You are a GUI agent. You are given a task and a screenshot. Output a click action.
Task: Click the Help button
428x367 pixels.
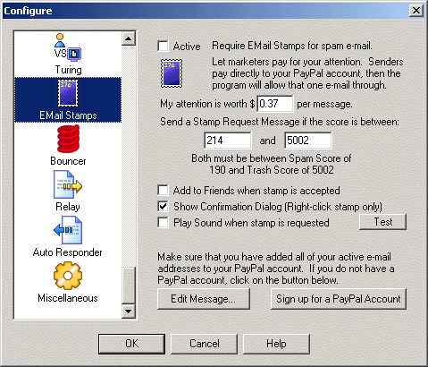pyautogui.click(x=276, y=344)
